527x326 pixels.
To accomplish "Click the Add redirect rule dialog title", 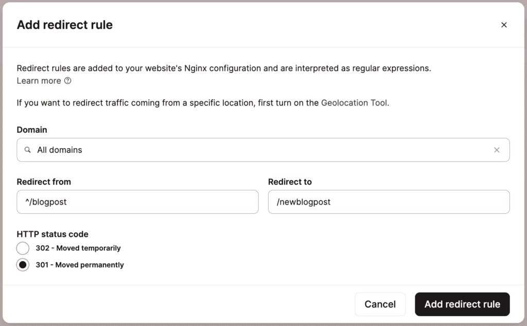I will click(64, 24).
